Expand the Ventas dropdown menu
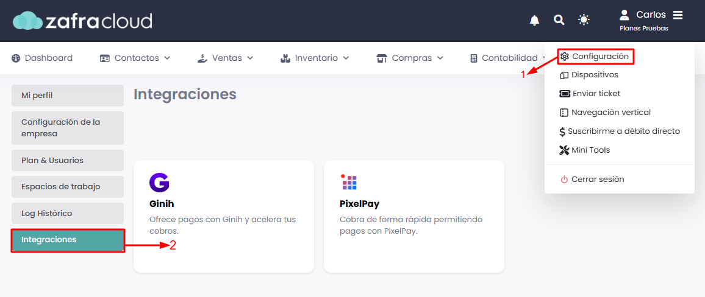This screenshot has width=705, height=297. [225, 58]
